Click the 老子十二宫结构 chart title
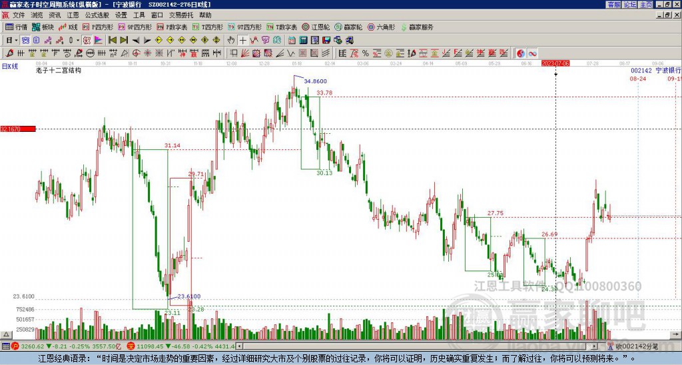This screenshot has height=365, width=682. tap(59, 71)
